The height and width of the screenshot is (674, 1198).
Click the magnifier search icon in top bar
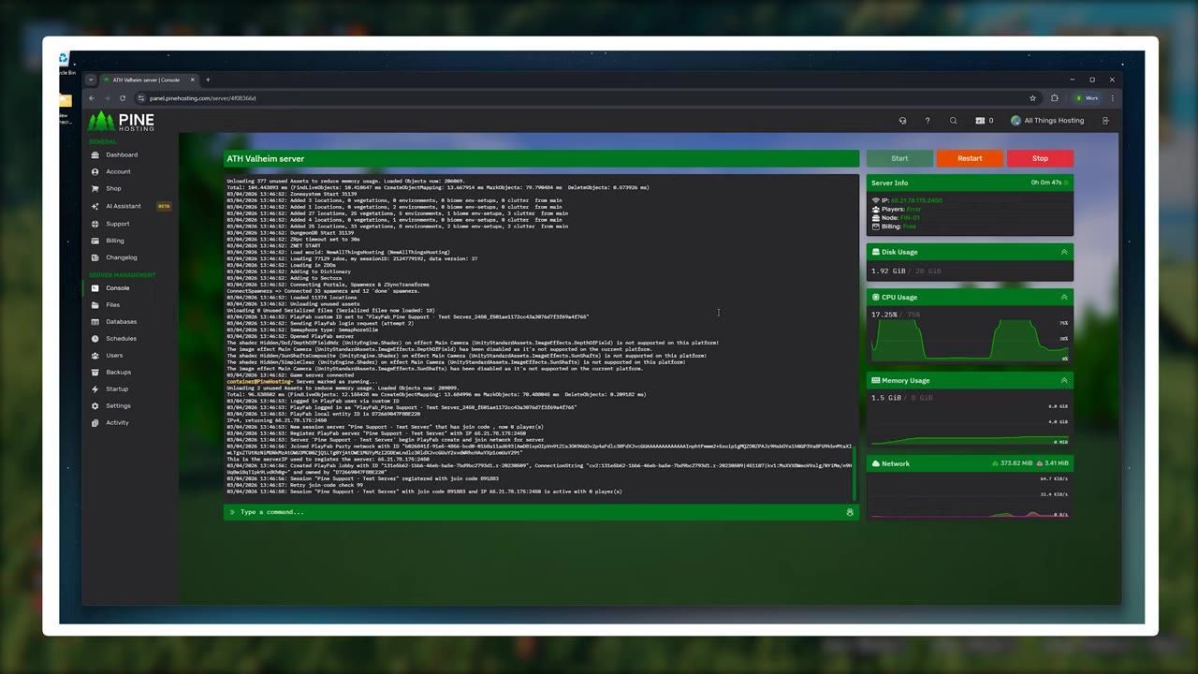tap(953, 121)
